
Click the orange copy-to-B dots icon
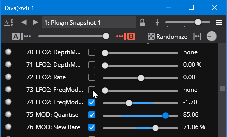click(121, 36)
